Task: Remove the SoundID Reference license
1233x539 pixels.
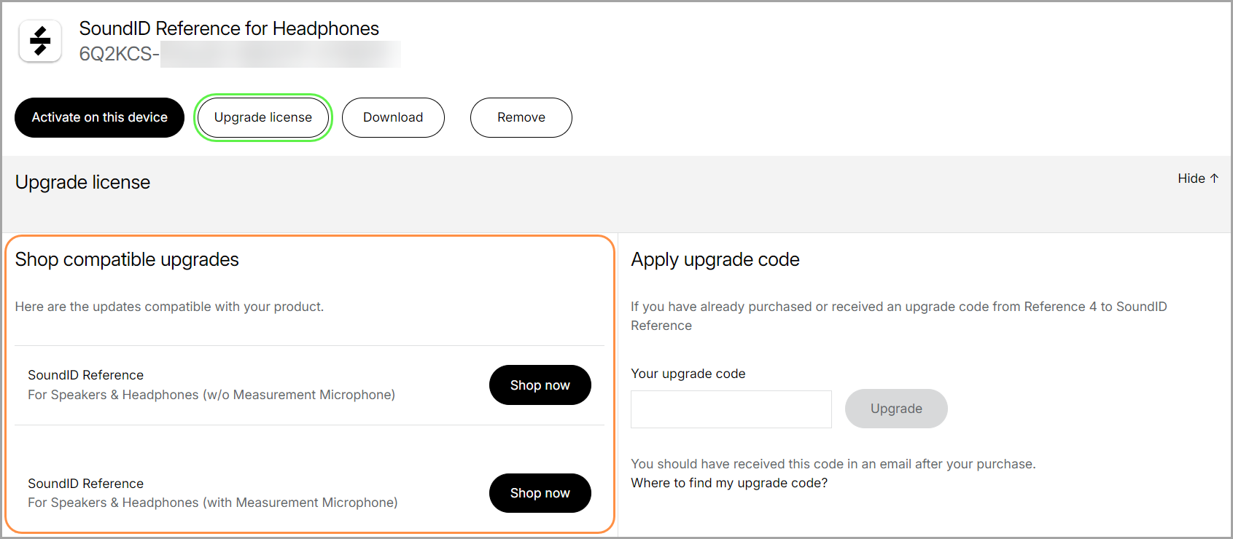Action: click(521, 117)
